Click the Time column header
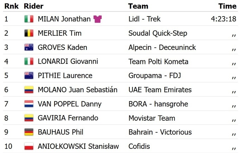Viewport: 239px width, 153px height. click(x=227, y=6)
